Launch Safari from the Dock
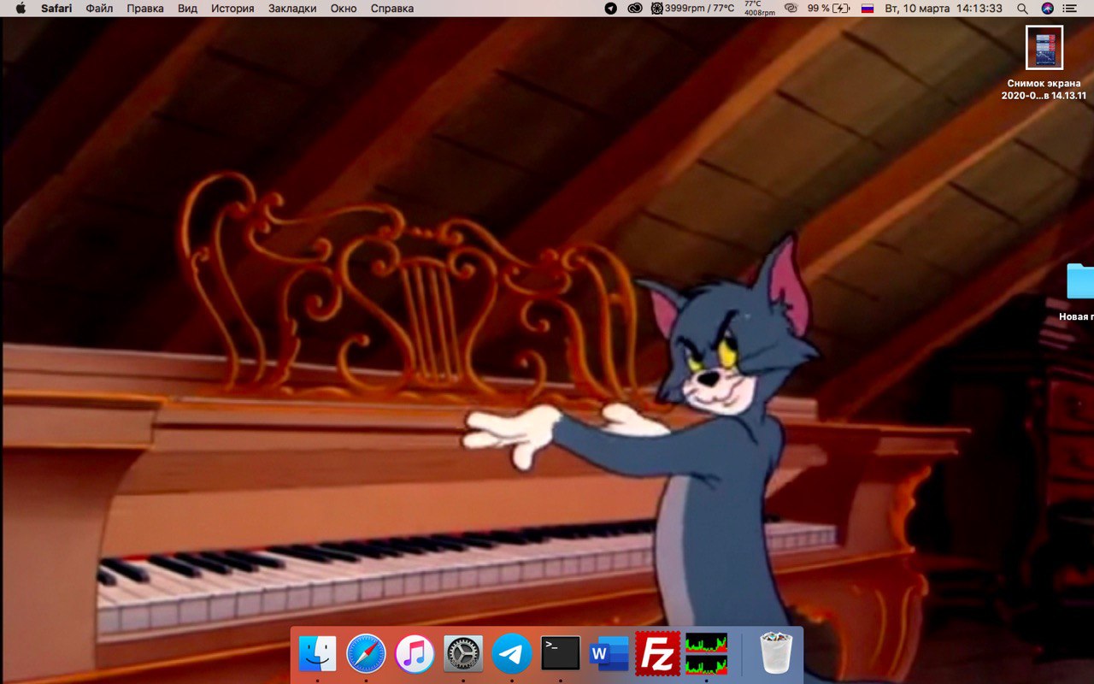The image size is (1094, 684). pos(366,654)
